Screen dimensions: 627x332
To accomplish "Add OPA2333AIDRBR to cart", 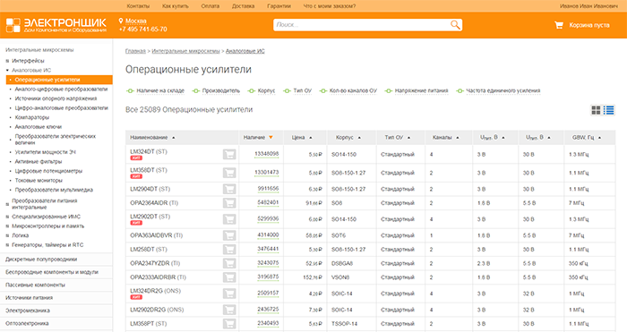I will coord(229,277).
